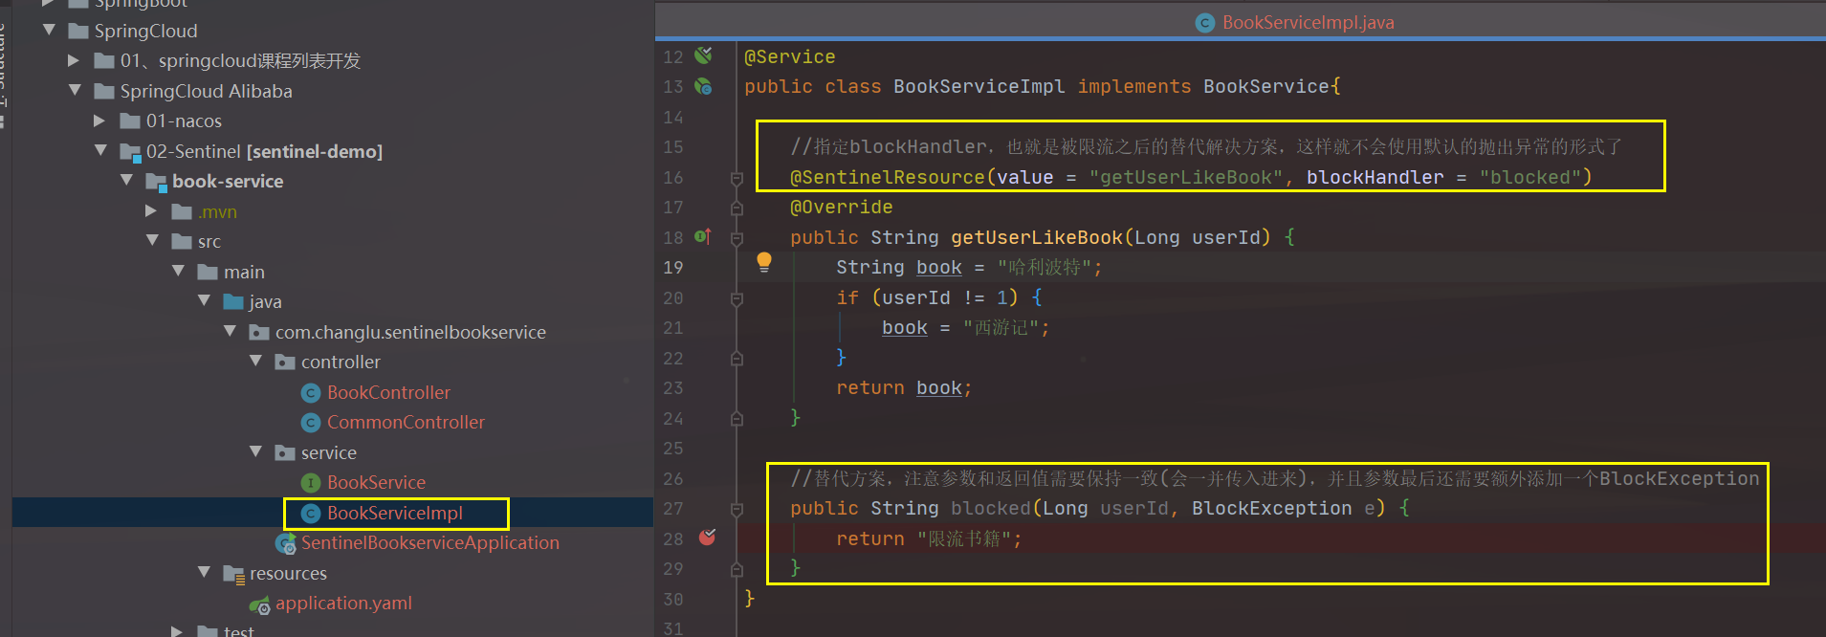Select the service package icon
1826x637 pixels.
pyautogui.click(x=285, y=452)
